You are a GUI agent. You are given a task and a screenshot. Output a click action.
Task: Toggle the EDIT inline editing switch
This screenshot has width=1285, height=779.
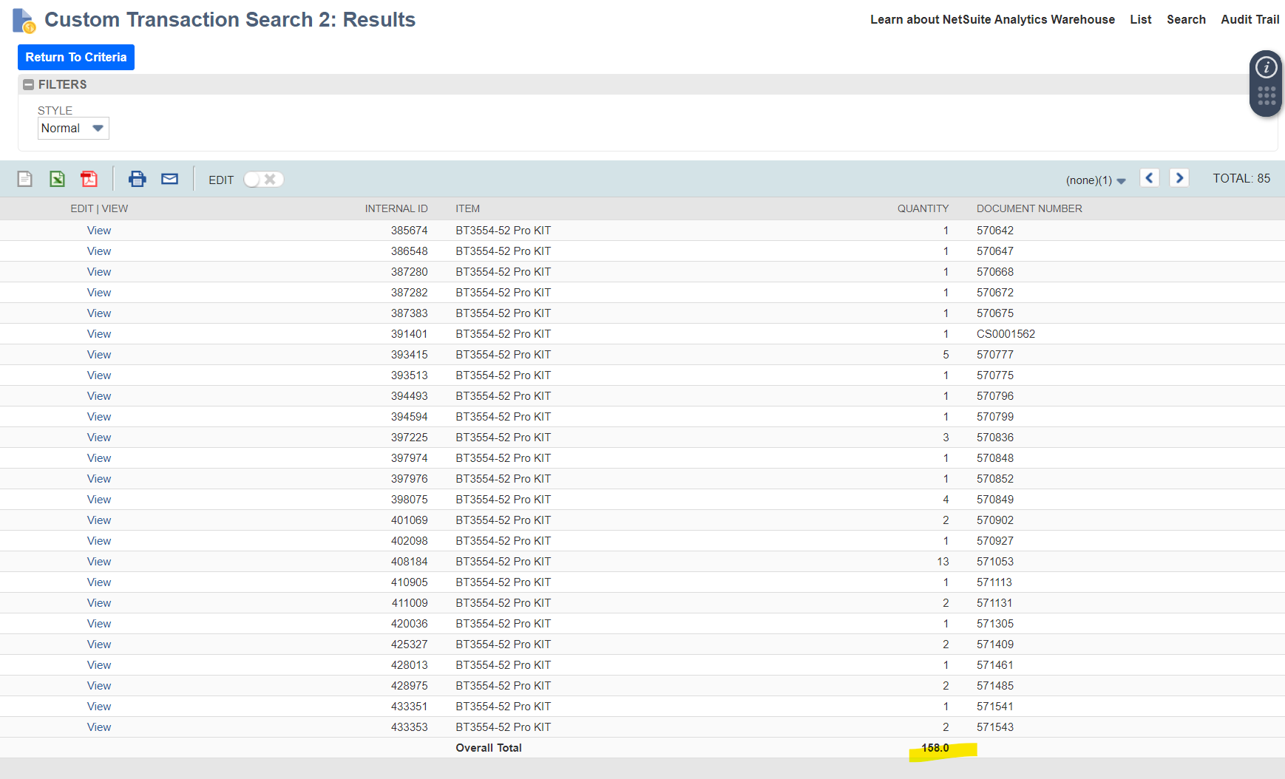tap(264, 180)
